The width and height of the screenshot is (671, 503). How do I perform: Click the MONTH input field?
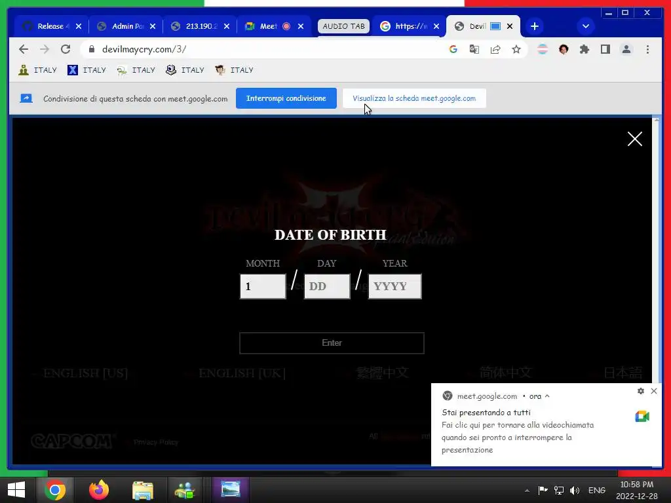coord(263,286)
